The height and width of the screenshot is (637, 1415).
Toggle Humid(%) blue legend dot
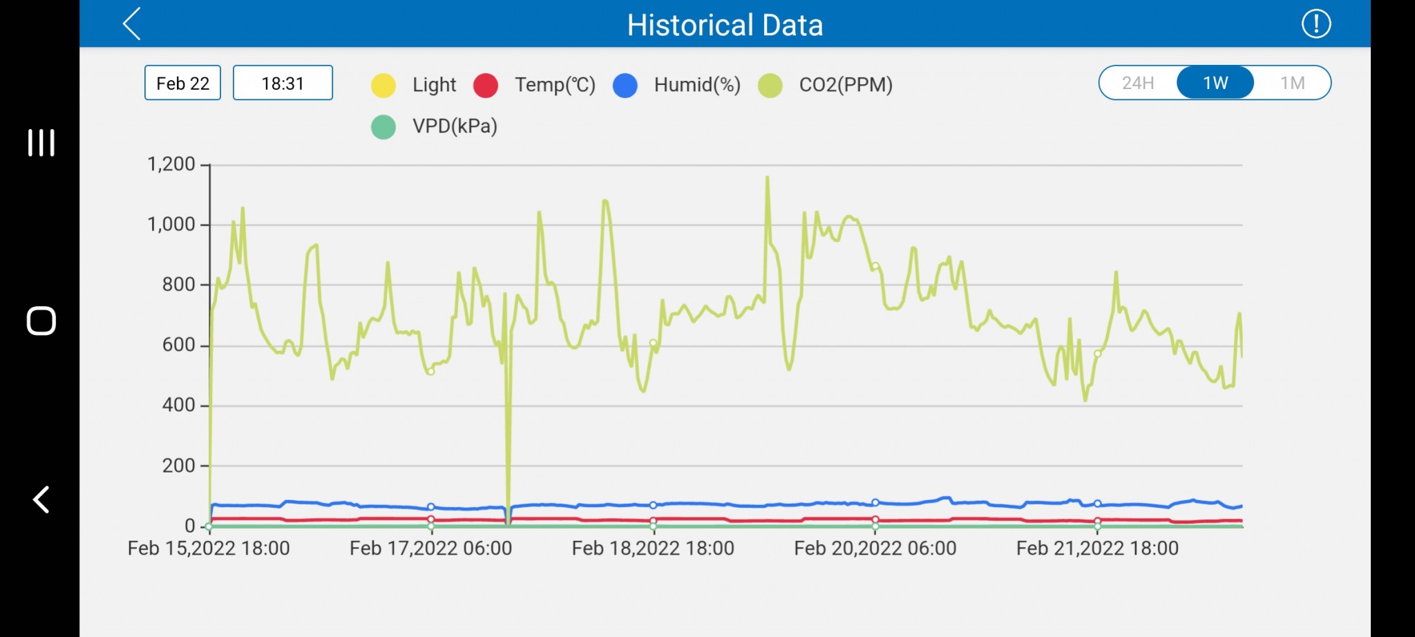click(x=625, y=85)
